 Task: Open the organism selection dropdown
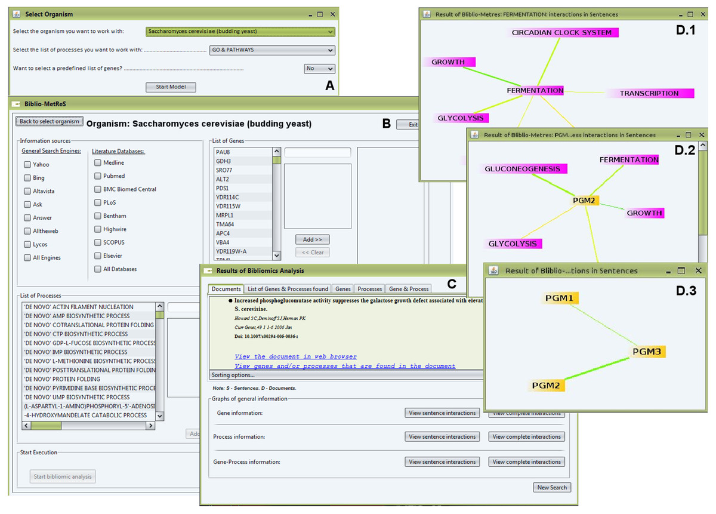[240, 32]
